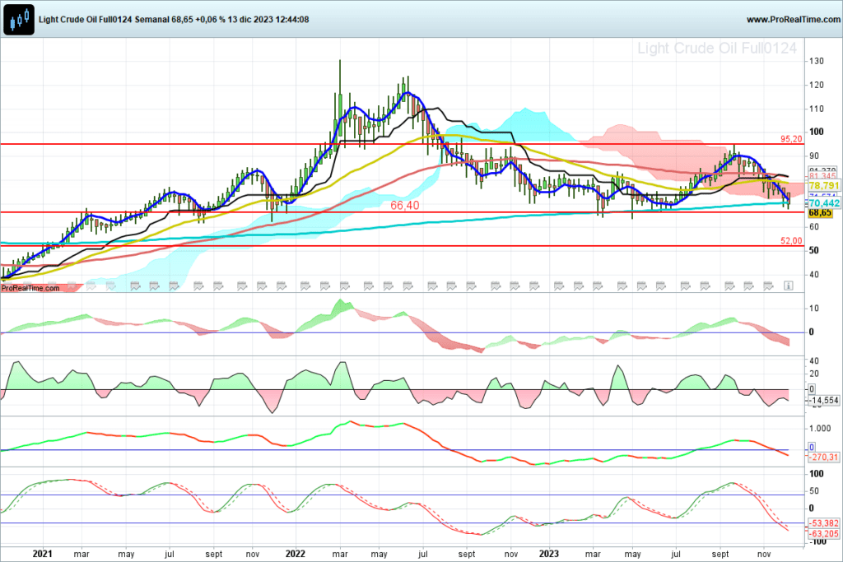Click the "Semanal" timeframe text in header

click(151, 20)
